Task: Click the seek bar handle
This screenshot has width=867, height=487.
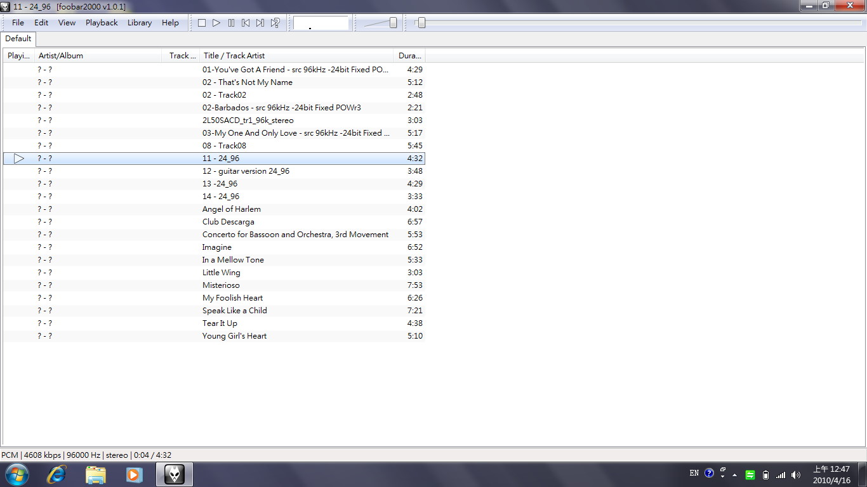Action: point(421,23)
